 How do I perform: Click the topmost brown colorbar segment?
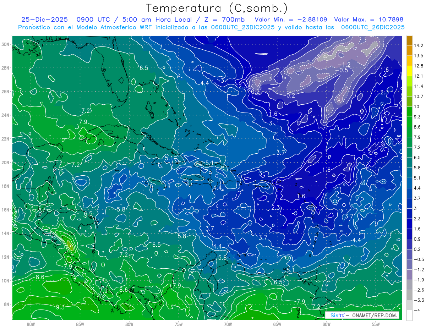coord(409,40)
